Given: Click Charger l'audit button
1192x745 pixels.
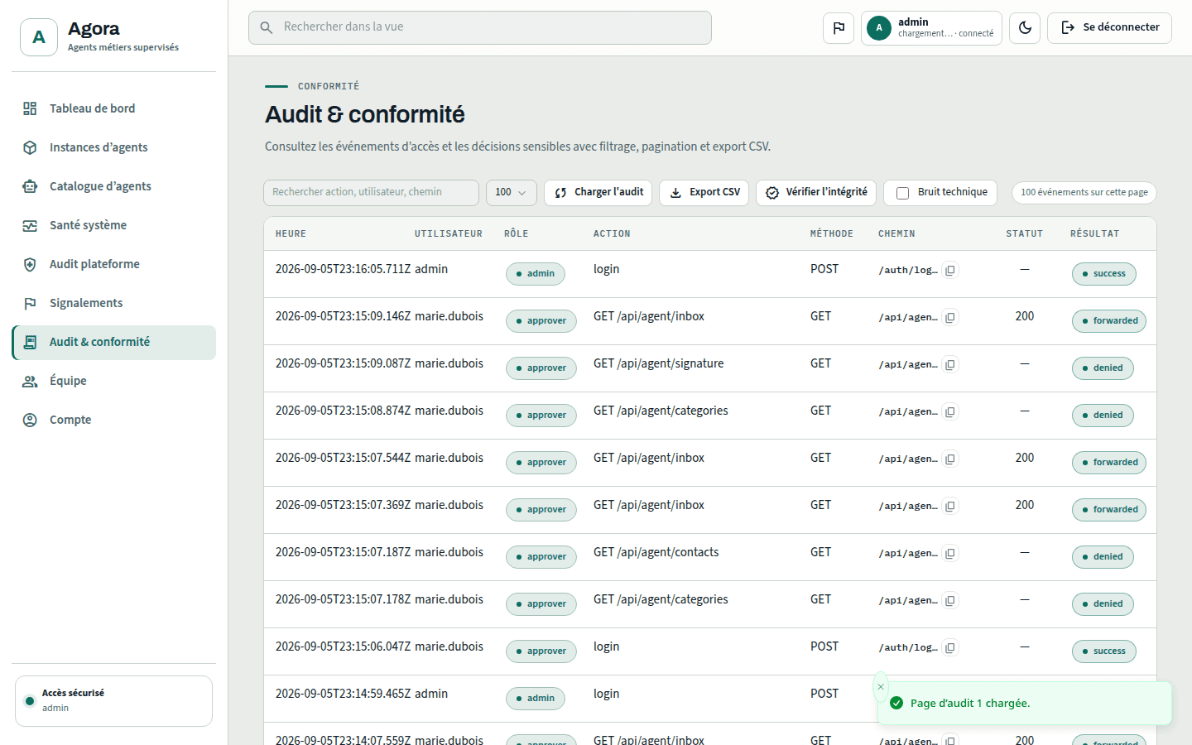Looking at the screenshot, I should [x=598, y=192].
